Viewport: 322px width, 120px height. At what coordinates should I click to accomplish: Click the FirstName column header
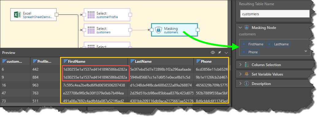(x=94, y=61)
